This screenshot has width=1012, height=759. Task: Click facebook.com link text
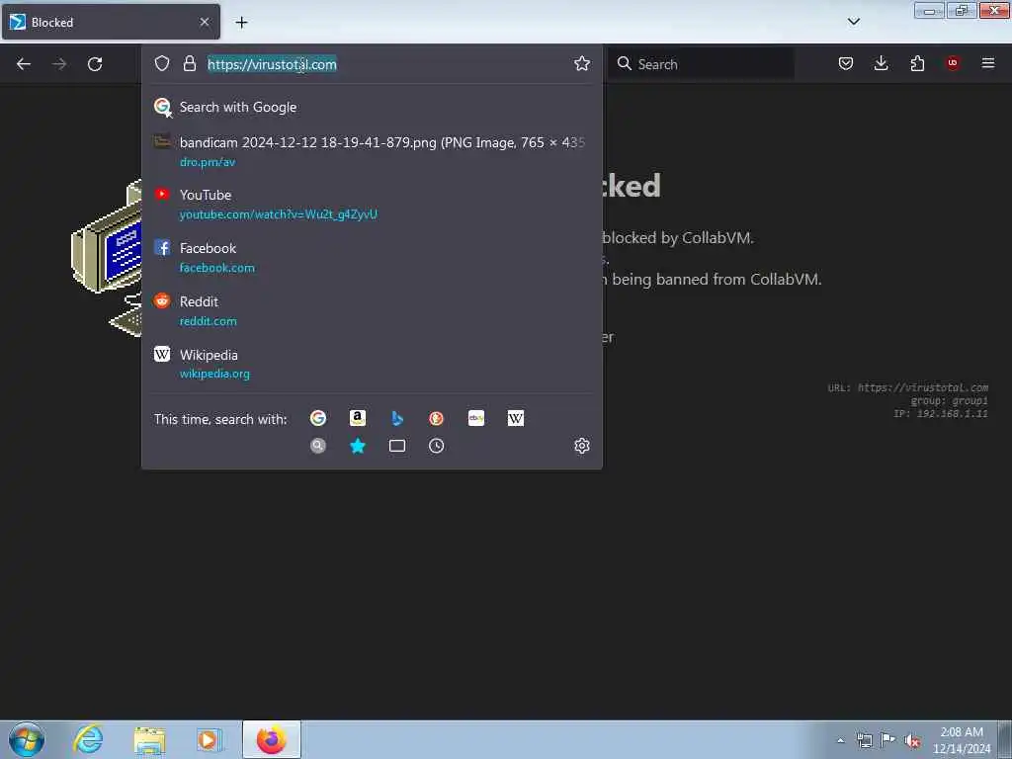tap(216, 267)
